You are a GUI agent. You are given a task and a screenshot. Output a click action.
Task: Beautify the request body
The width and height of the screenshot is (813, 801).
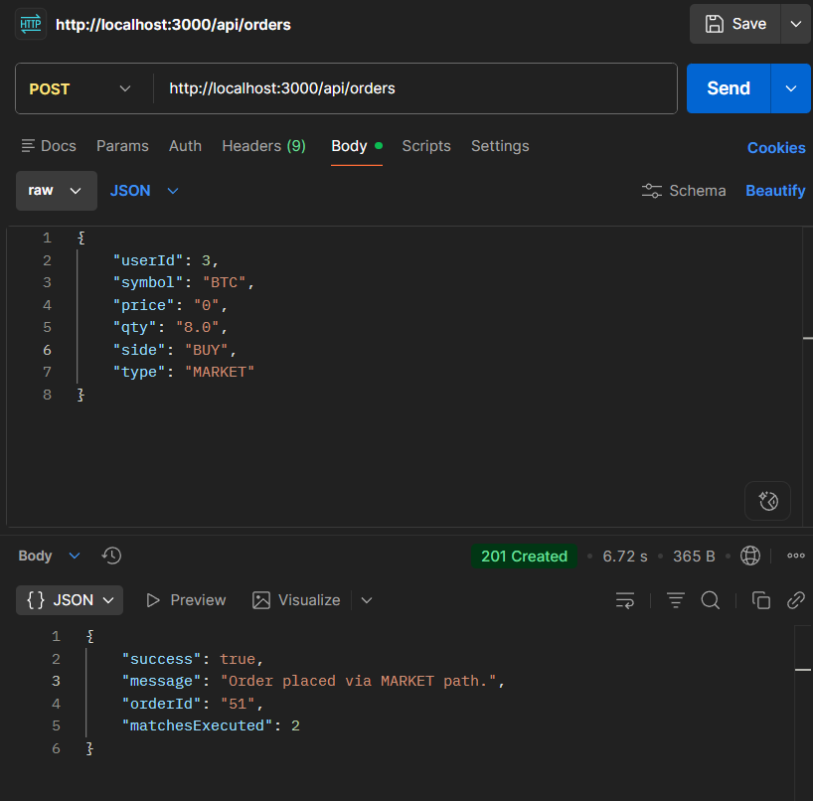click(x=775, y=191)
